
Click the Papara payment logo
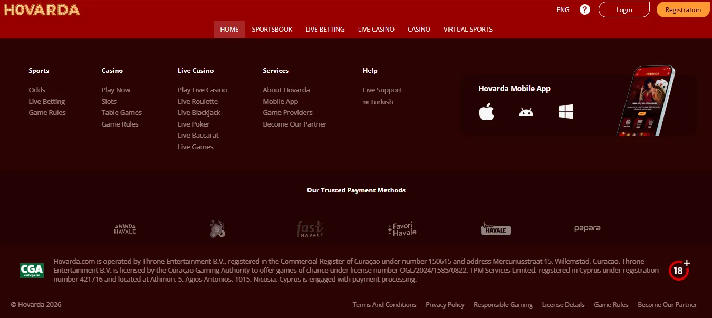[588, 228]
